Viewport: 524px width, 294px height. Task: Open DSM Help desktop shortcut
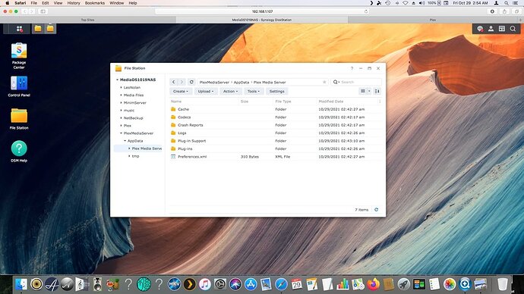pyautogui.click(x=19, y=152)
